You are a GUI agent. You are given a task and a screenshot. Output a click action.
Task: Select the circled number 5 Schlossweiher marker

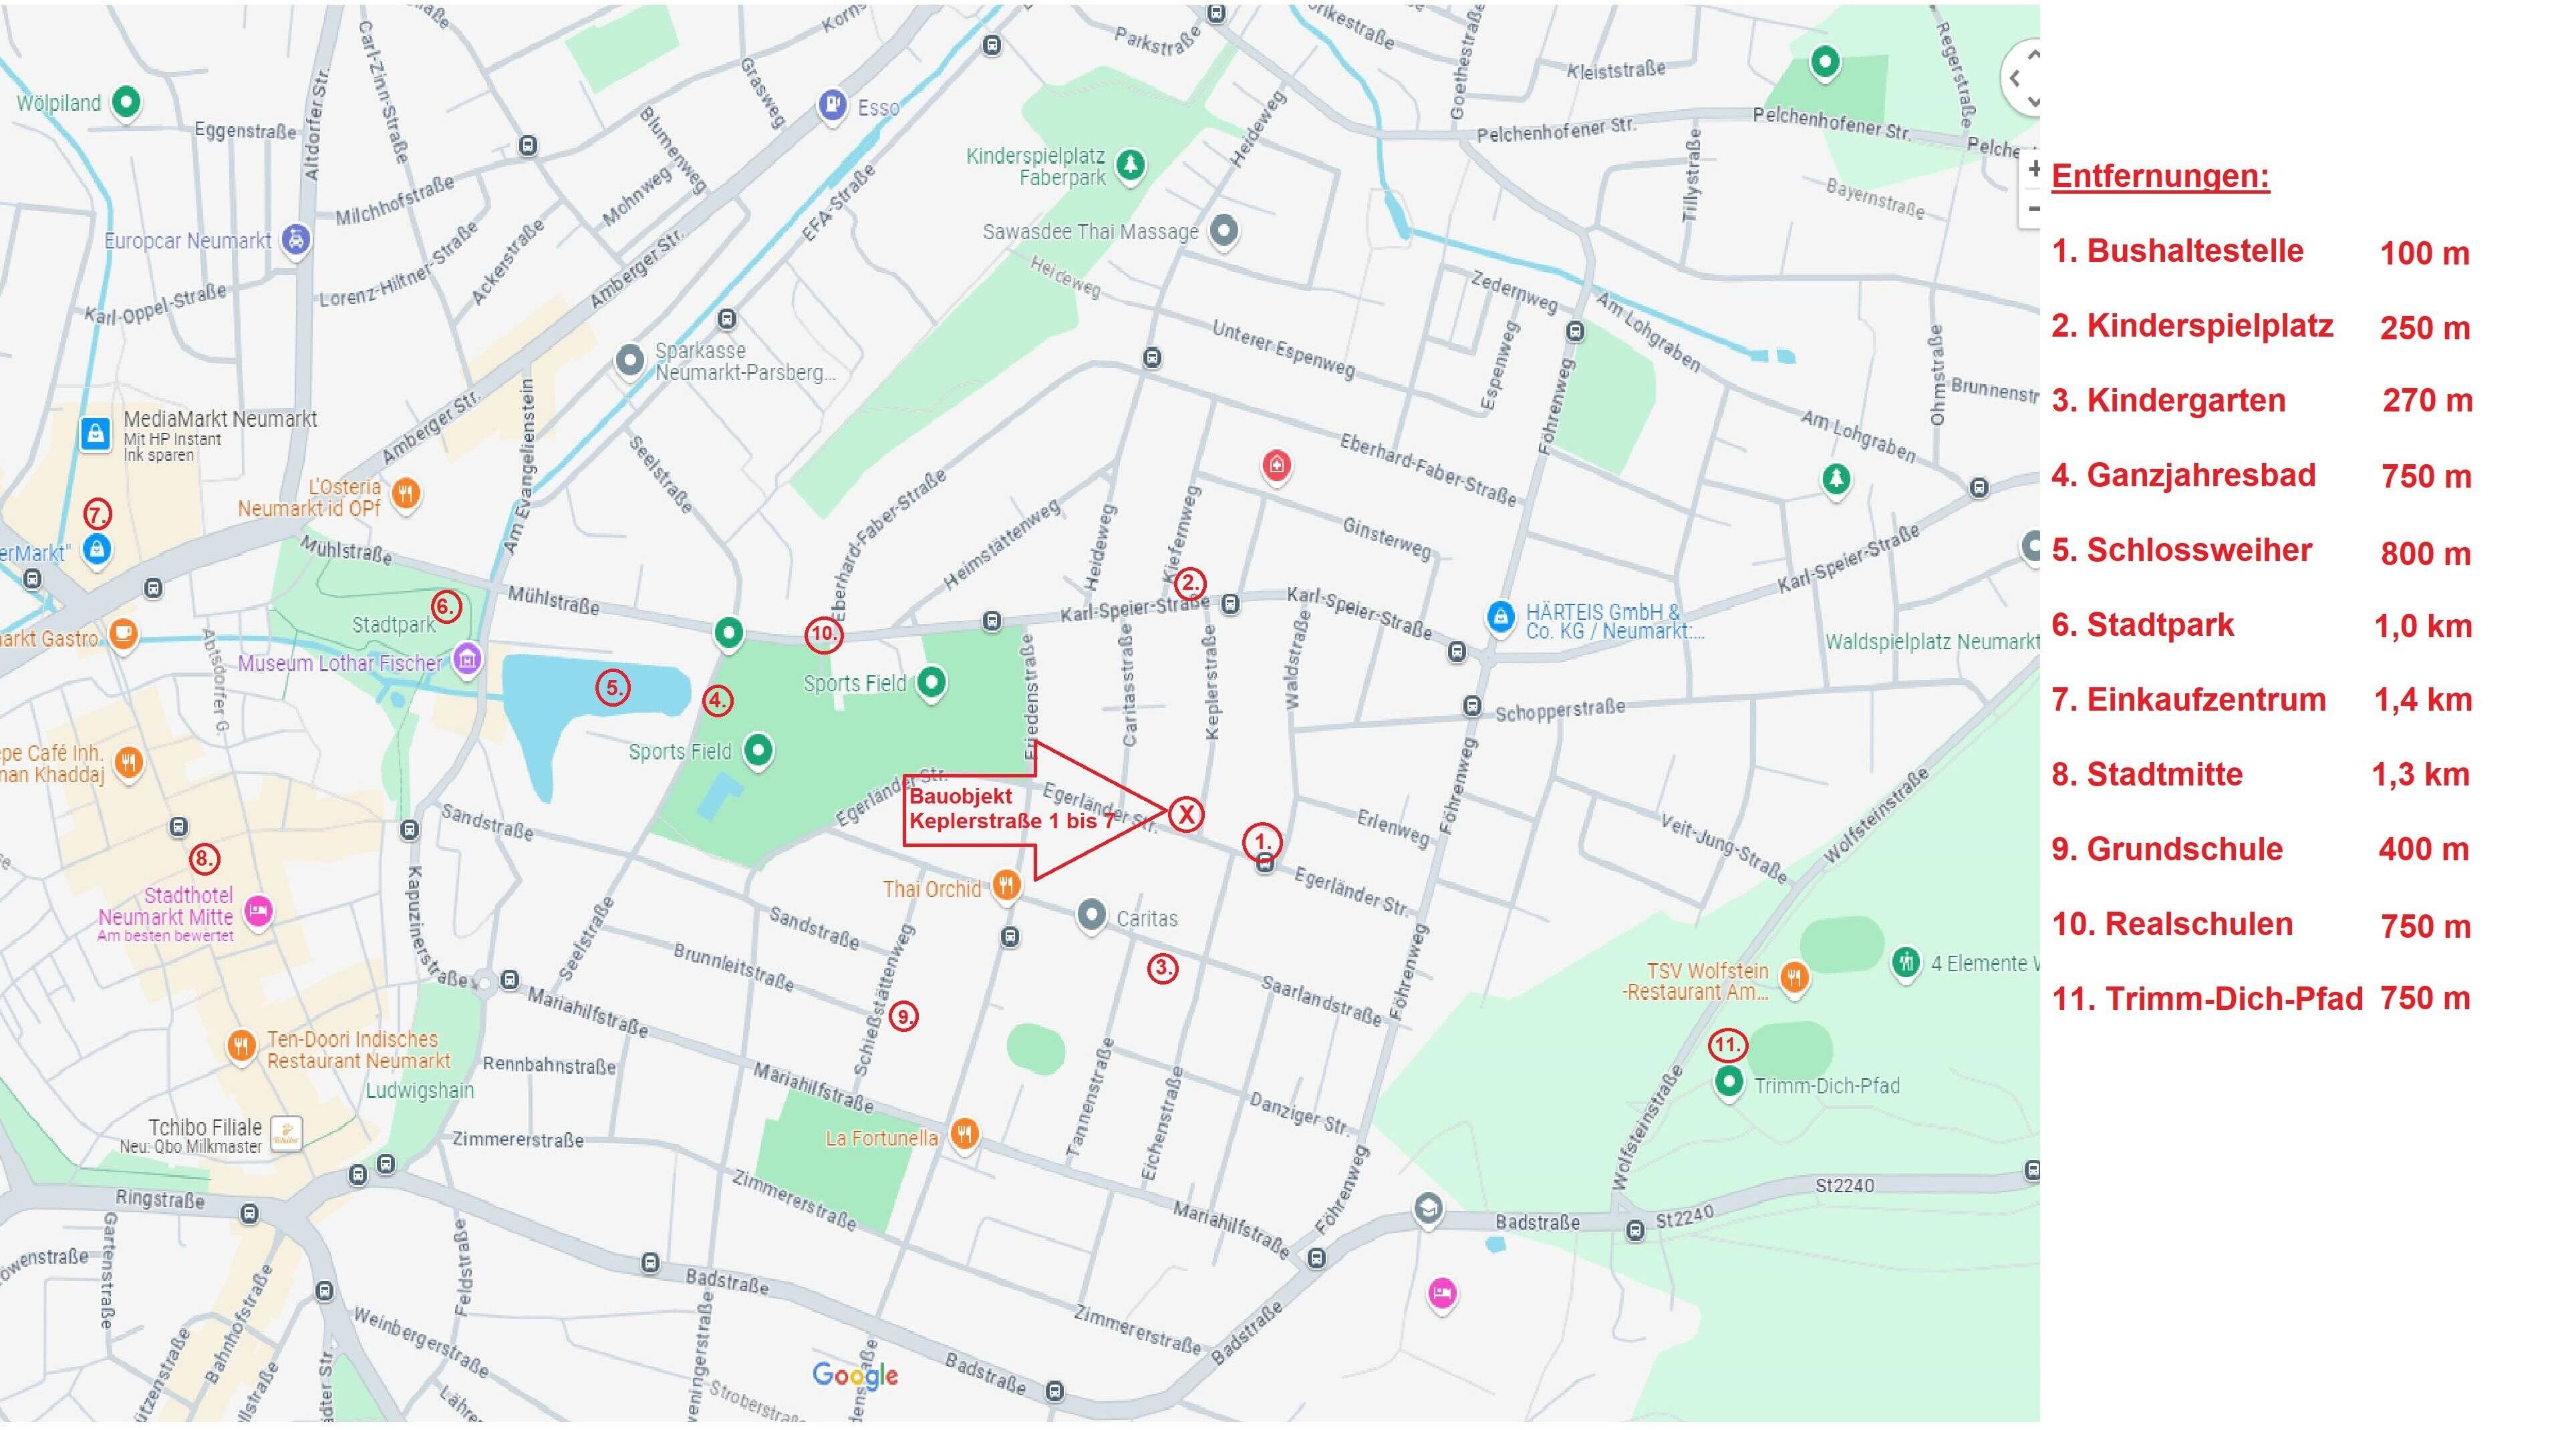coord(613,687)
